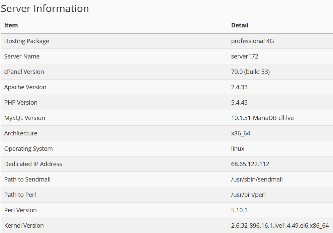This screenshot has height=233, width=333.
Task: Select the dedicated IP address 68.65.122.112
Action: pos(250,164)
